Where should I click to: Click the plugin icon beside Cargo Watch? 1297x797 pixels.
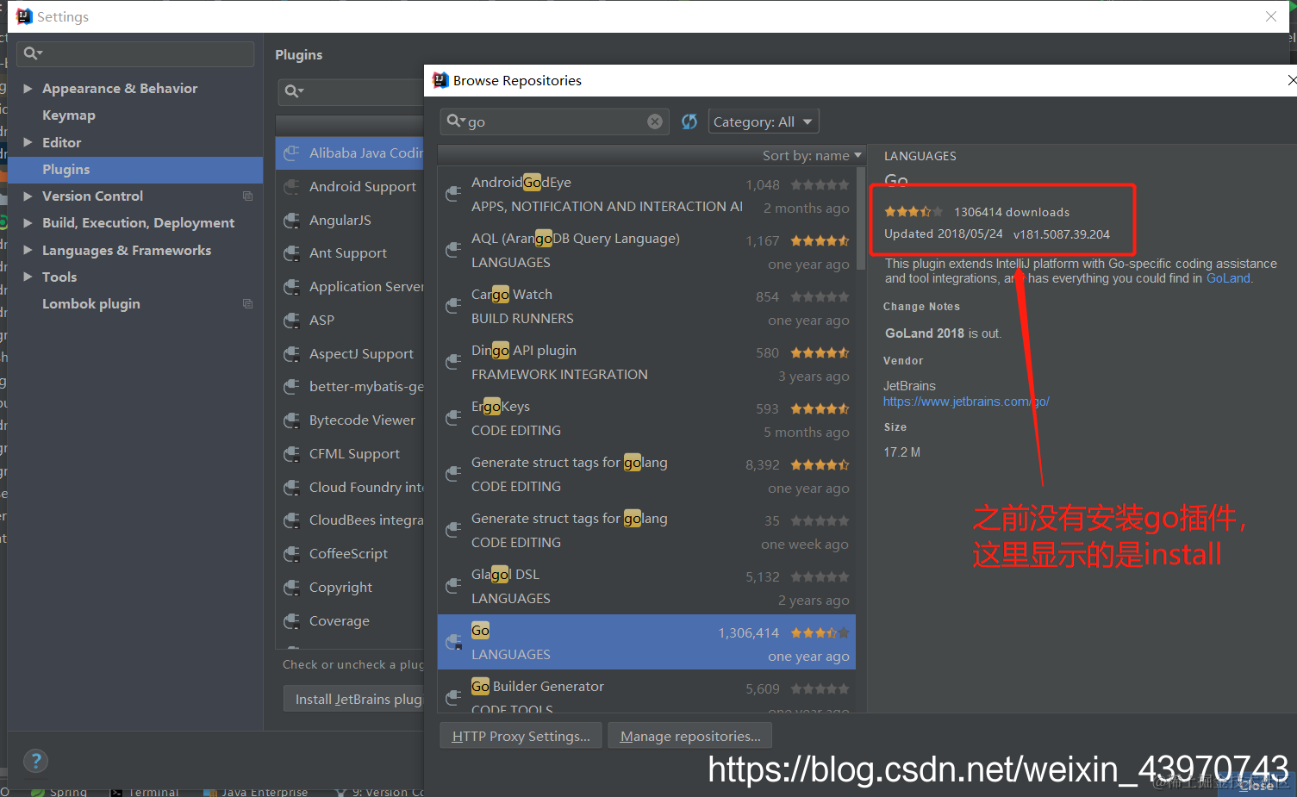click(453, 307)
